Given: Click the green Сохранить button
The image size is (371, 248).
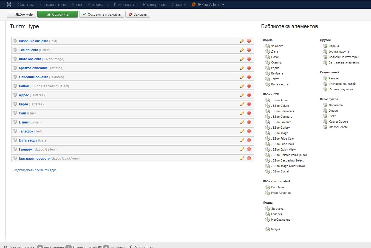Looking at the screenshot, I should pyautogui.click(x=58, y=14).
